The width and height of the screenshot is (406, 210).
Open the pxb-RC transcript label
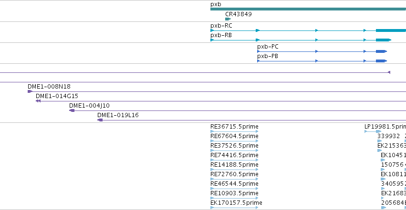[221, 26]
